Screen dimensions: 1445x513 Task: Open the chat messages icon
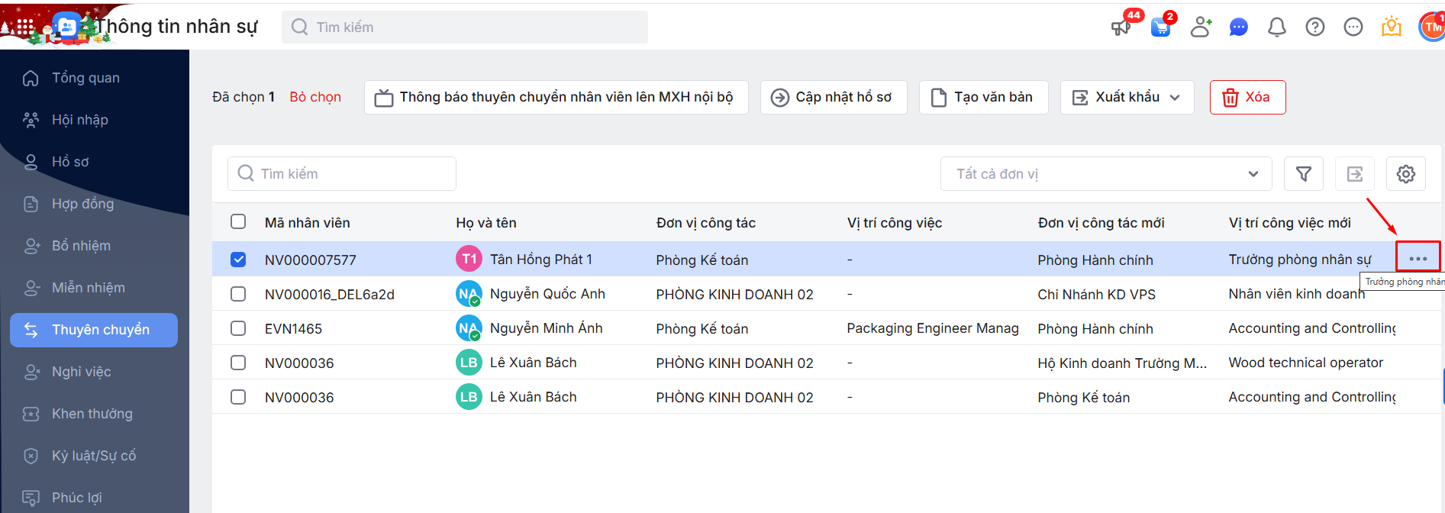pos(1238,27)
